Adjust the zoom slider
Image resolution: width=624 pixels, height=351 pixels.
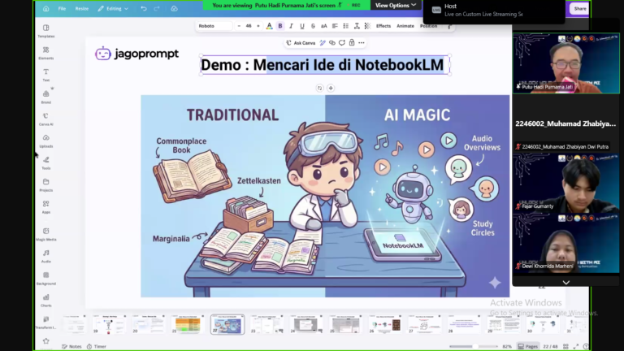(x=474, y=347)
